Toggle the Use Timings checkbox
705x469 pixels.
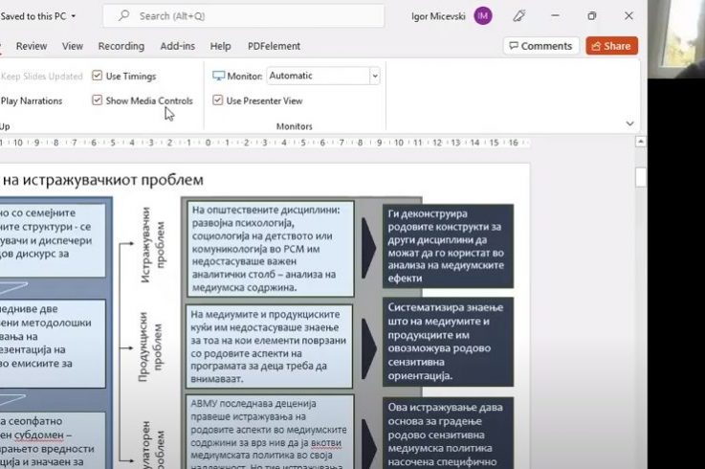[98, 76]
